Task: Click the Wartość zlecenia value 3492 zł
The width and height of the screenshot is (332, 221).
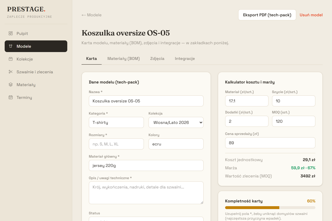Action: point(308,176)
